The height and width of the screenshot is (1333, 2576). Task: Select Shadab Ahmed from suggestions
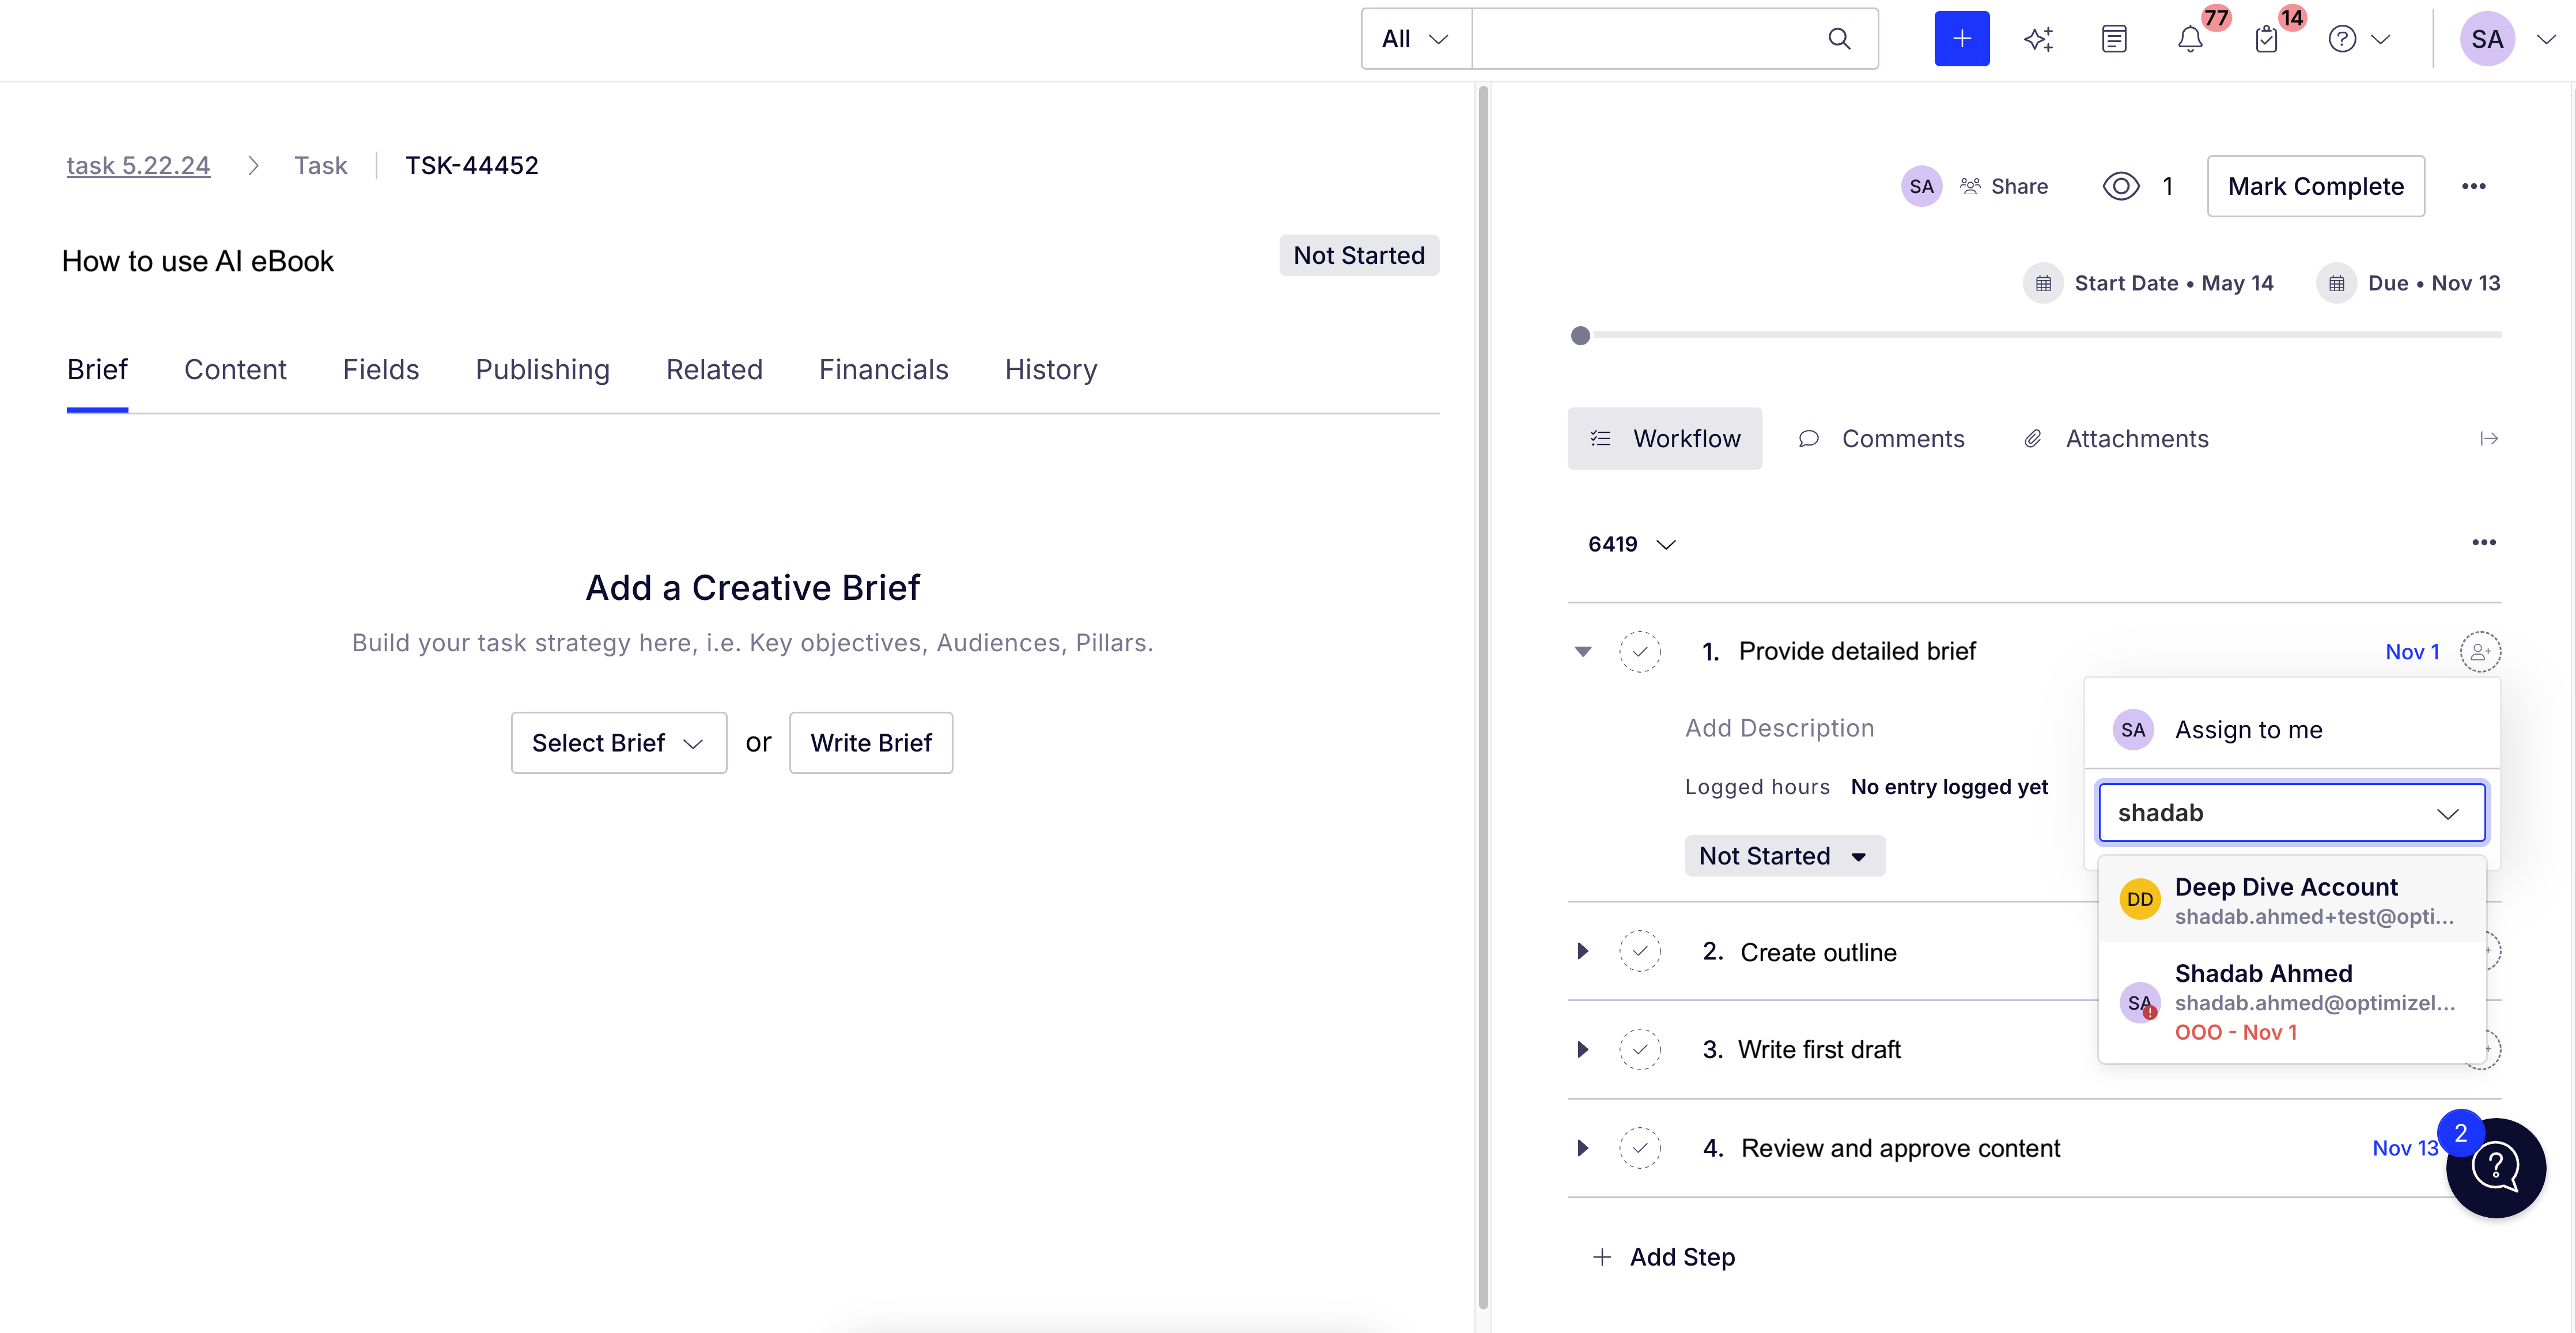point(2292,1002)
